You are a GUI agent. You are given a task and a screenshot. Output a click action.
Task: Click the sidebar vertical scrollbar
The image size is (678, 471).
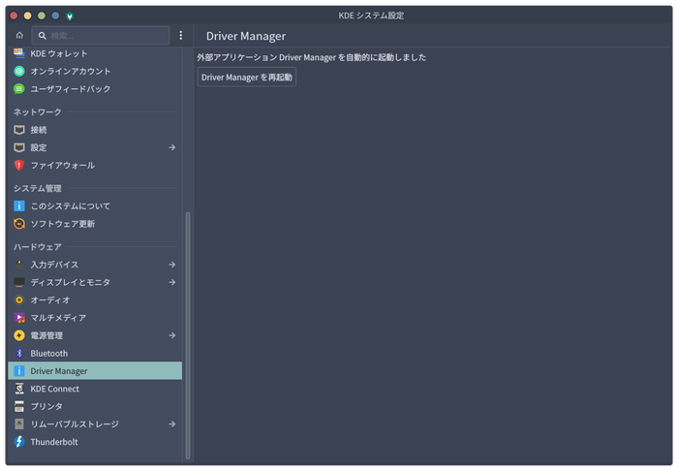[x=188, y=335]
